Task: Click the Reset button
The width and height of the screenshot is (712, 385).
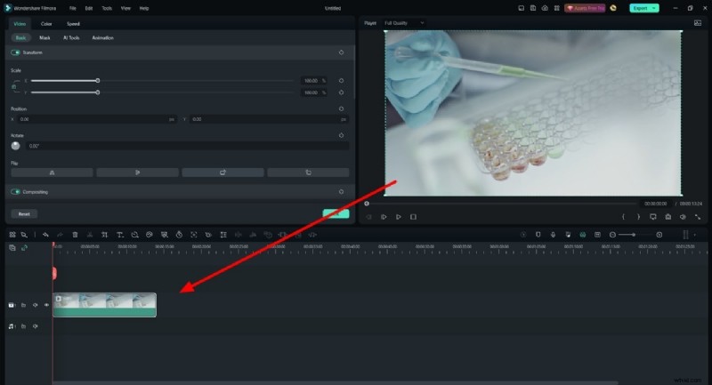Action: [24, 214]
